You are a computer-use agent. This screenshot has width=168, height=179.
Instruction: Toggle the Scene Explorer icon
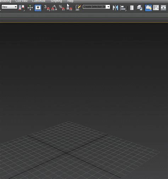(x=132, y=8)
